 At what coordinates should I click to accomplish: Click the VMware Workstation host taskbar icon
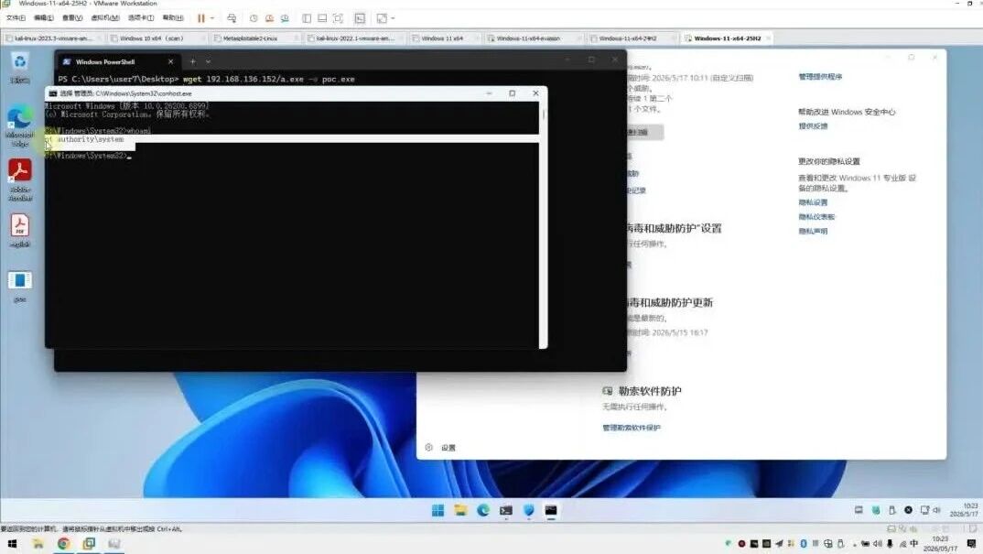89,544
